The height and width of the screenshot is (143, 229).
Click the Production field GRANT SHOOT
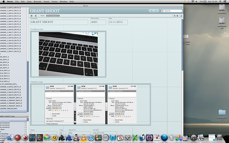point(59,22)
